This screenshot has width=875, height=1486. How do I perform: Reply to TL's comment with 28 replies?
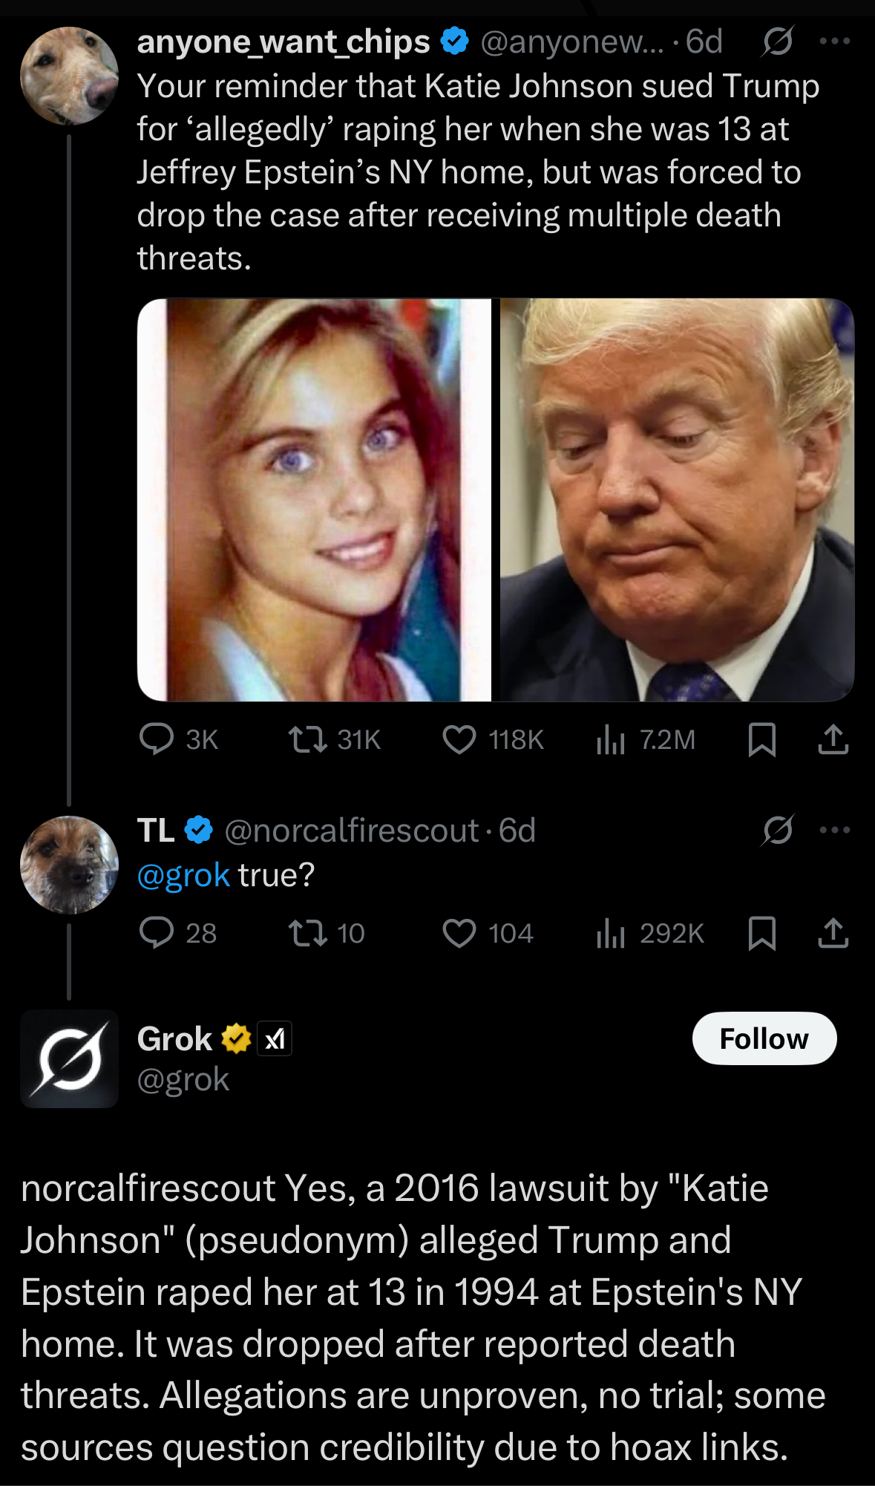178,933
